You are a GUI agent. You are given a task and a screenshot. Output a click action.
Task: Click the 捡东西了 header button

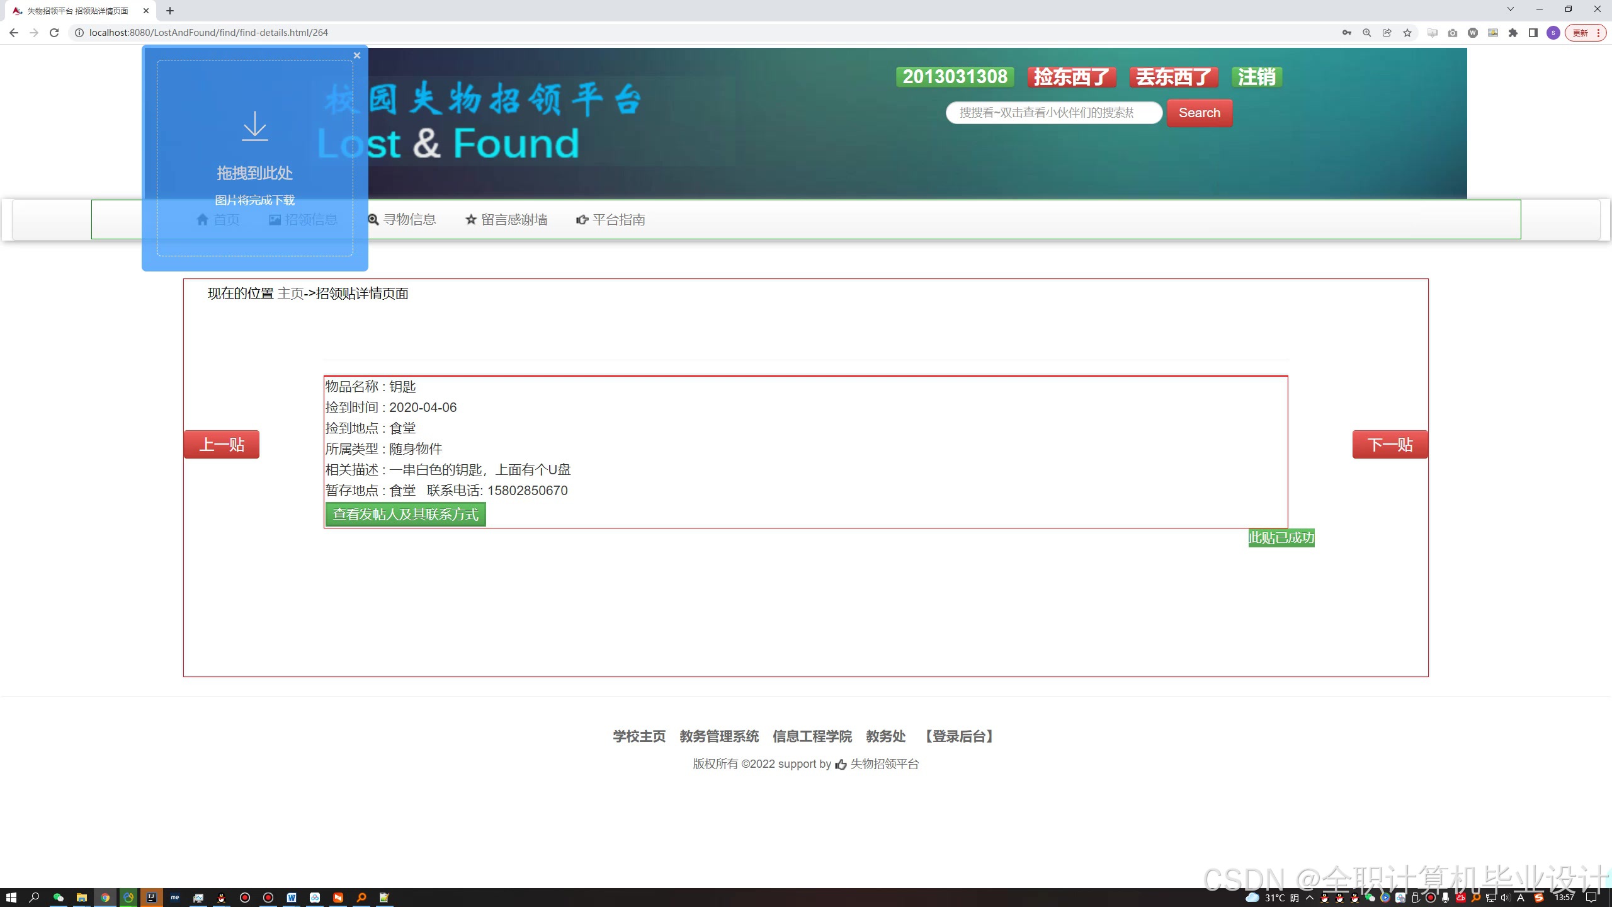click(1072, 77)
